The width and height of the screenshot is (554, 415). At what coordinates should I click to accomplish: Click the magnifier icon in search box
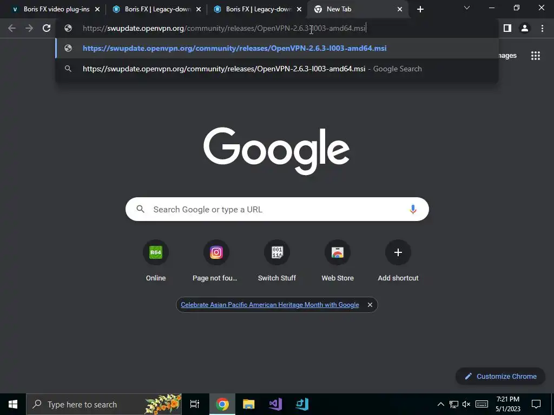pos(140,209)
